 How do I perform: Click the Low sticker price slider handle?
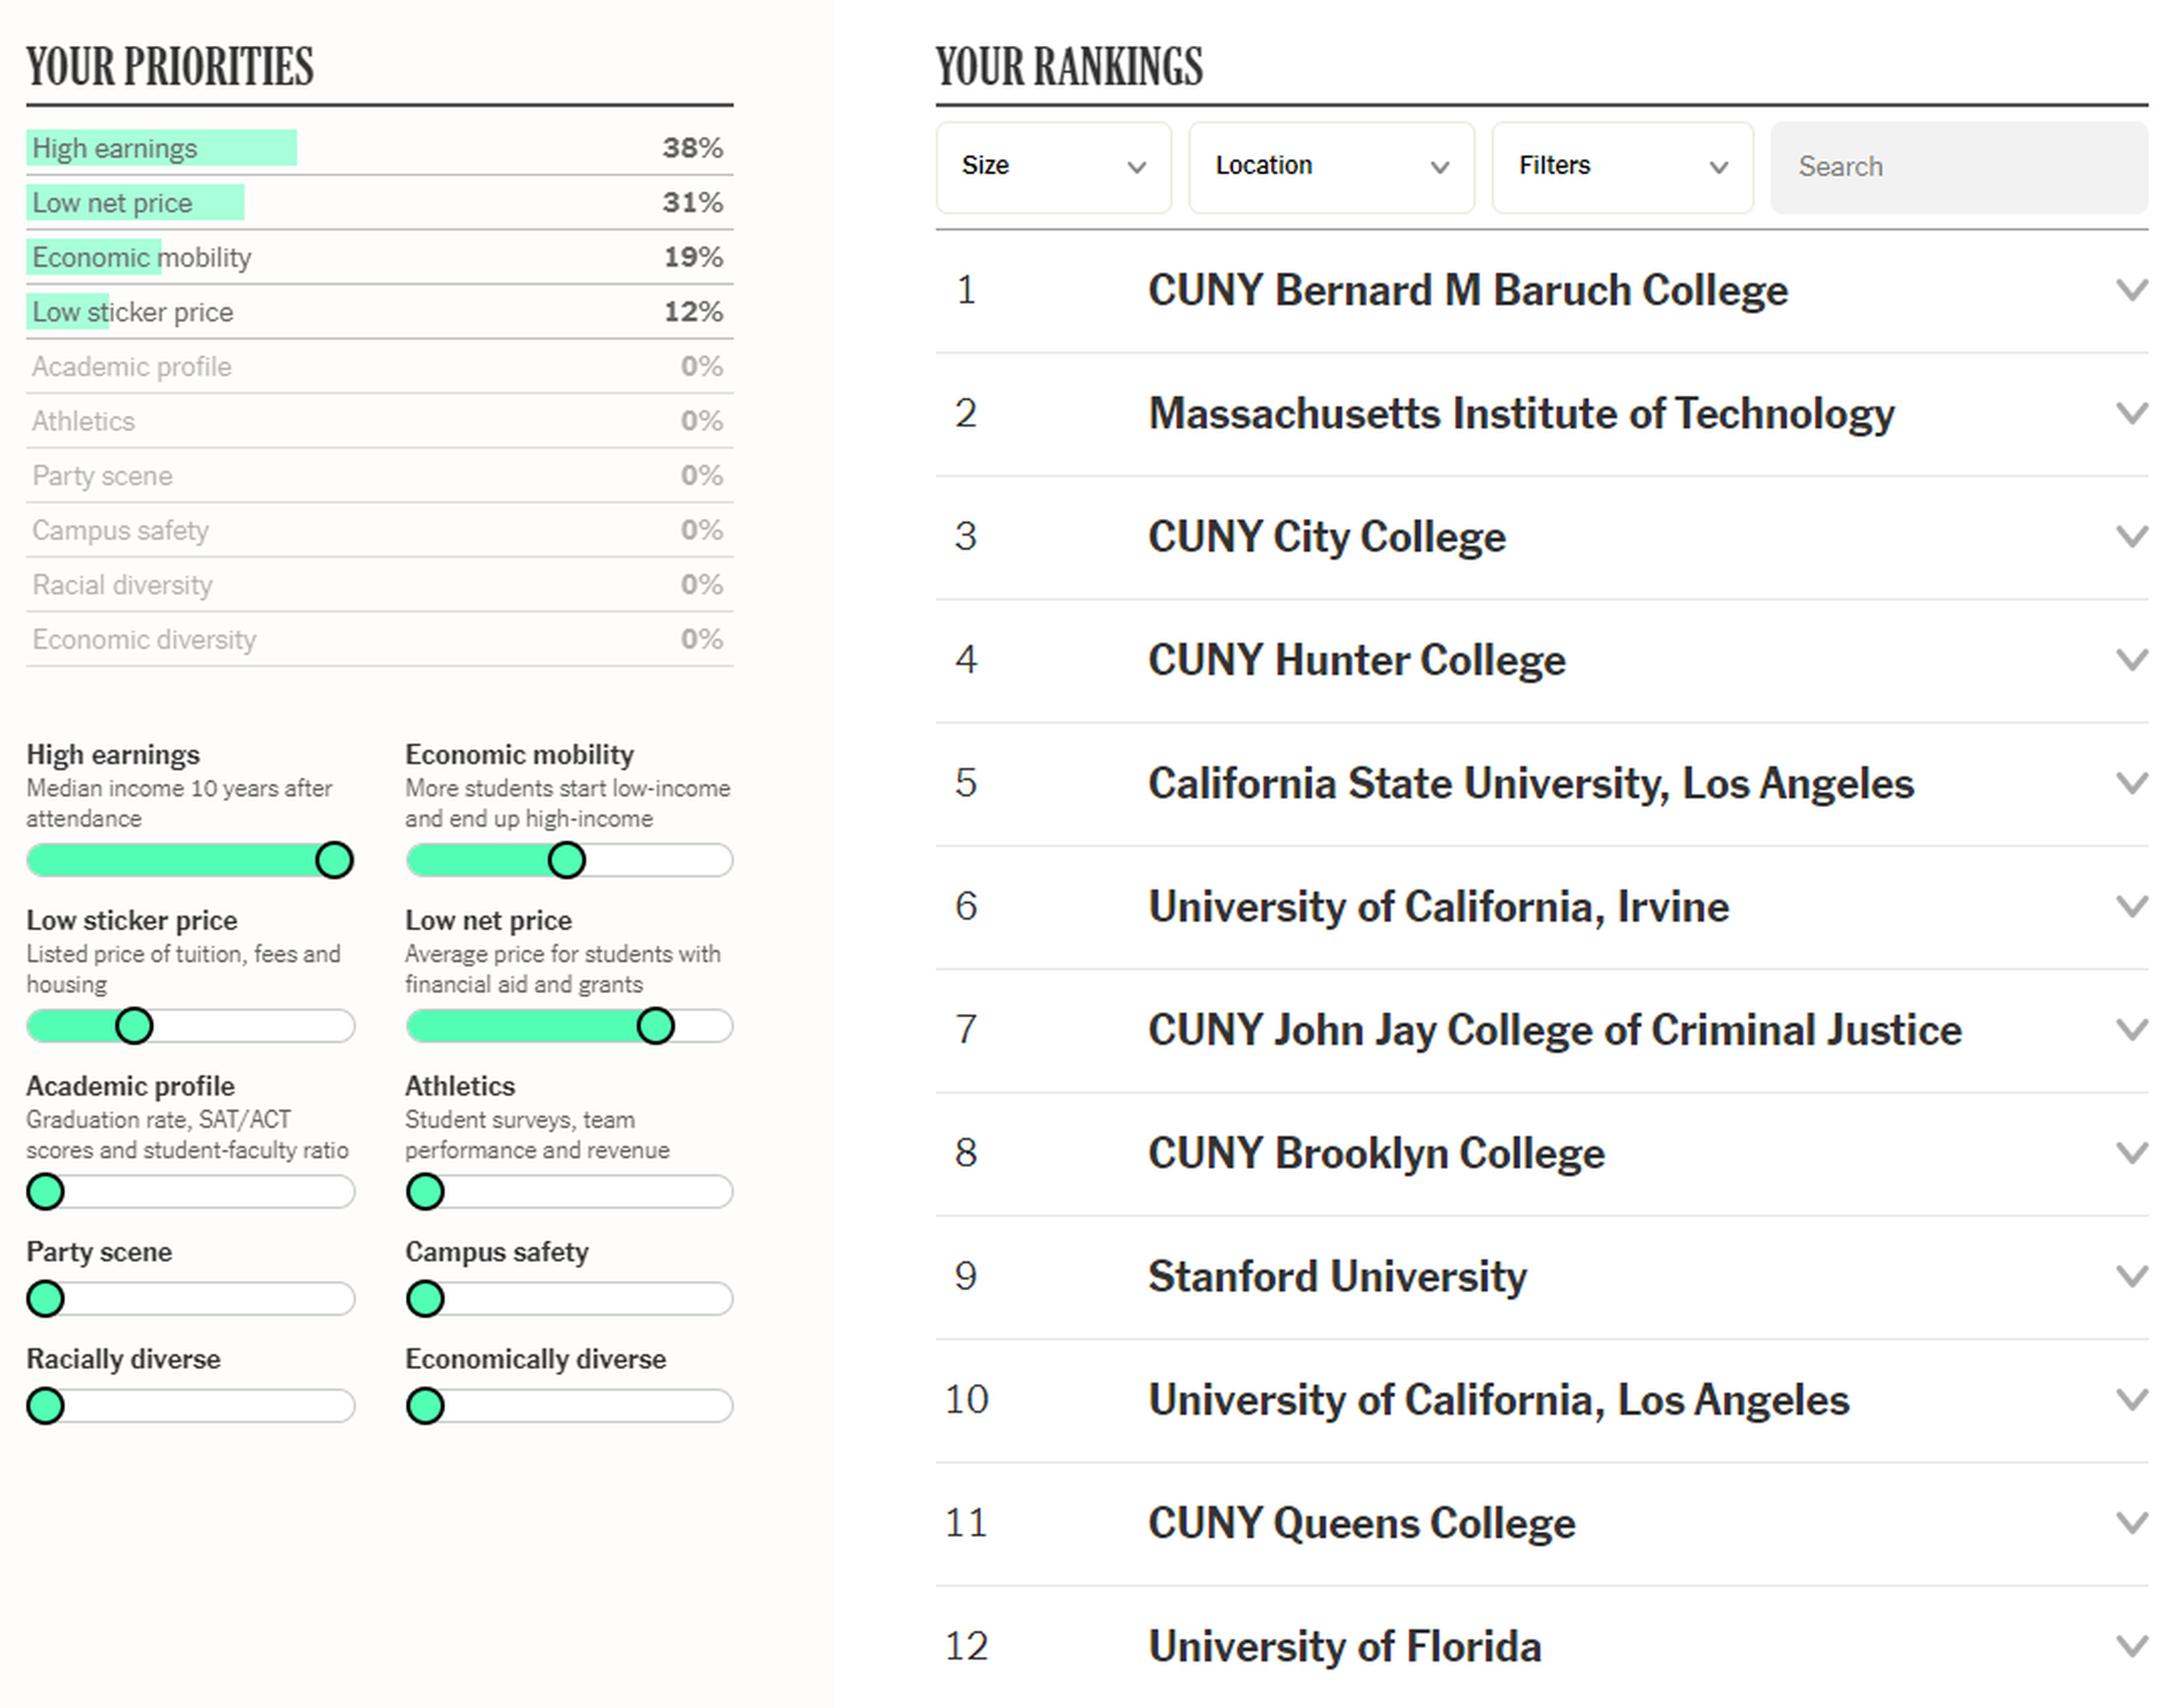pos(134,1026)
